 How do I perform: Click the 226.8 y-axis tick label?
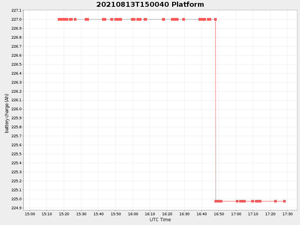tap(16, 37)
